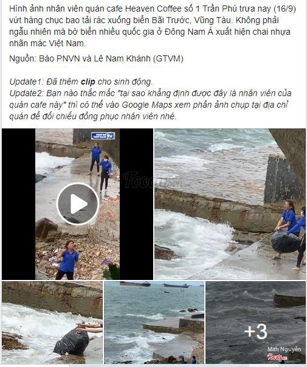
Task: Click the red Foody logo under Mith Nguyễn
Action: [x=277, y=357]
